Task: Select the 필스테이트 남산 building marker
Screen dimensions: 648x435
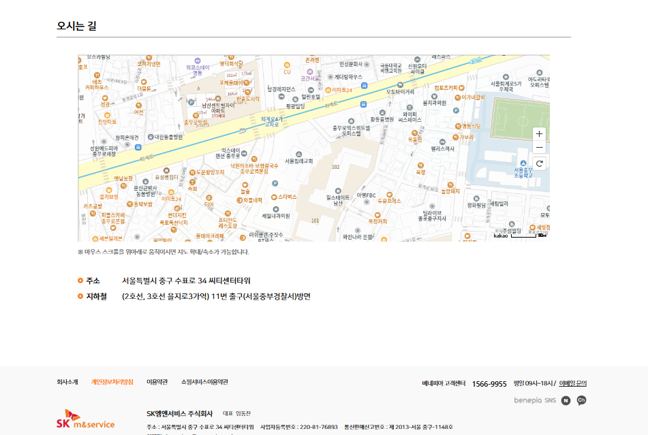Action: click(338, 191)
